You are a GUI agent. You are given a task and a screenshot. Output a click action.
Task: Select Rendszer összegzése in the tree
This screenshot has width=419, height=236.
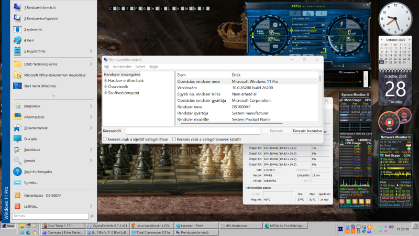coord(122,74)
